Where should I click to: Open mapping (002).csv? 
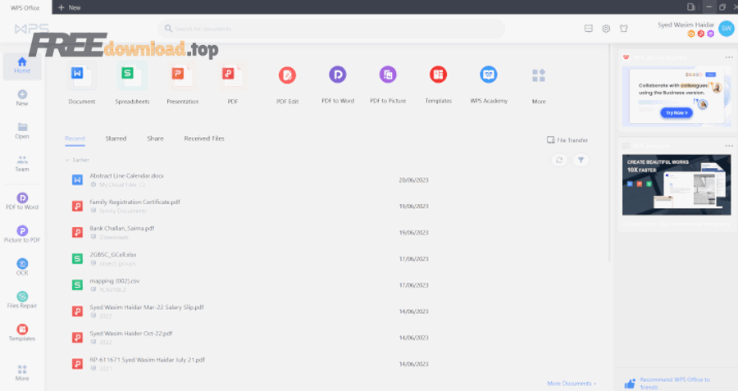[114, 281]
